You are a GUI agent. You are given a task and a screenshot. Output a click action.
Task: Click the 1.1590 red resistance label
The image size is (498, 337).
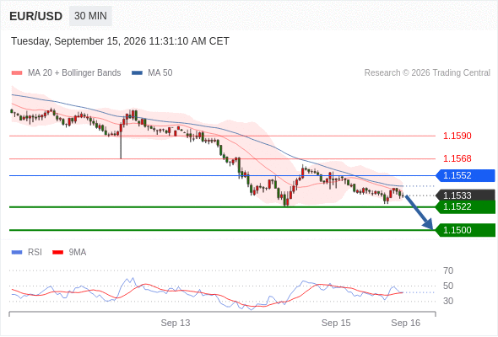tap(457, 136)
